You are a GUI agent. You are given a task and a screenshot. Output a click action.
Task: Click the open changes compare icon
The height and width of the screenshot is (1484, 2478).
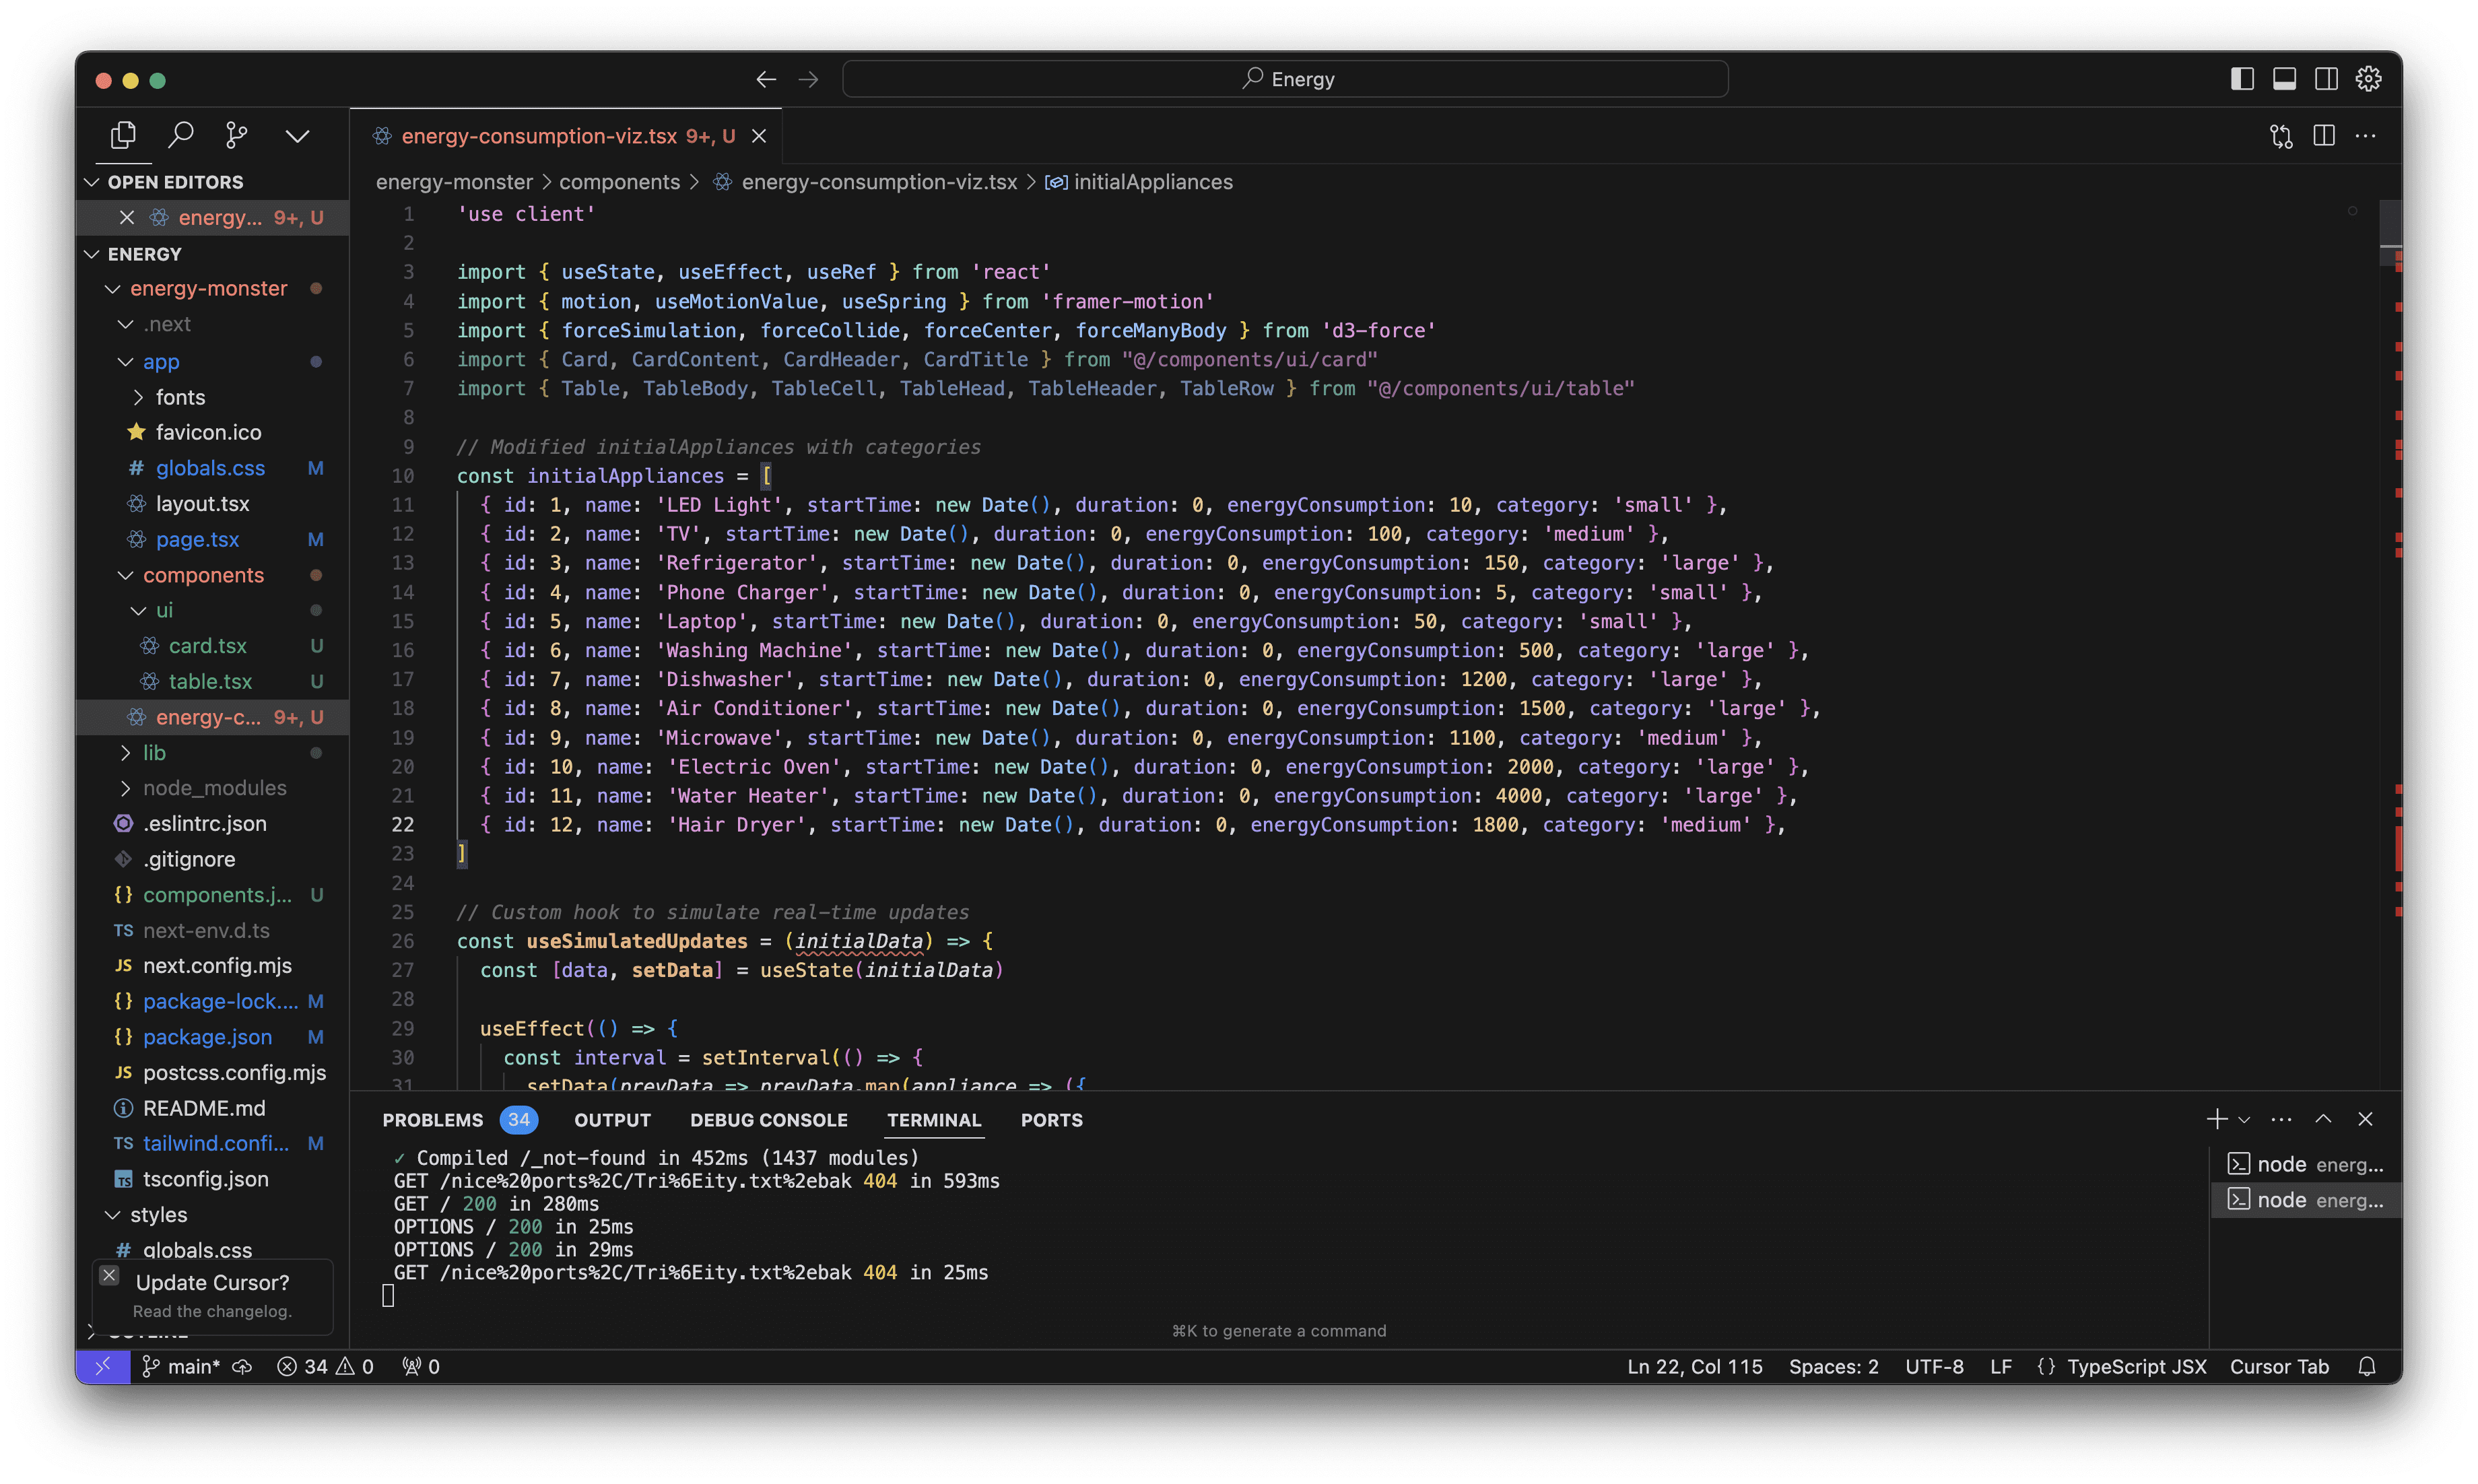click(2281, 136)
